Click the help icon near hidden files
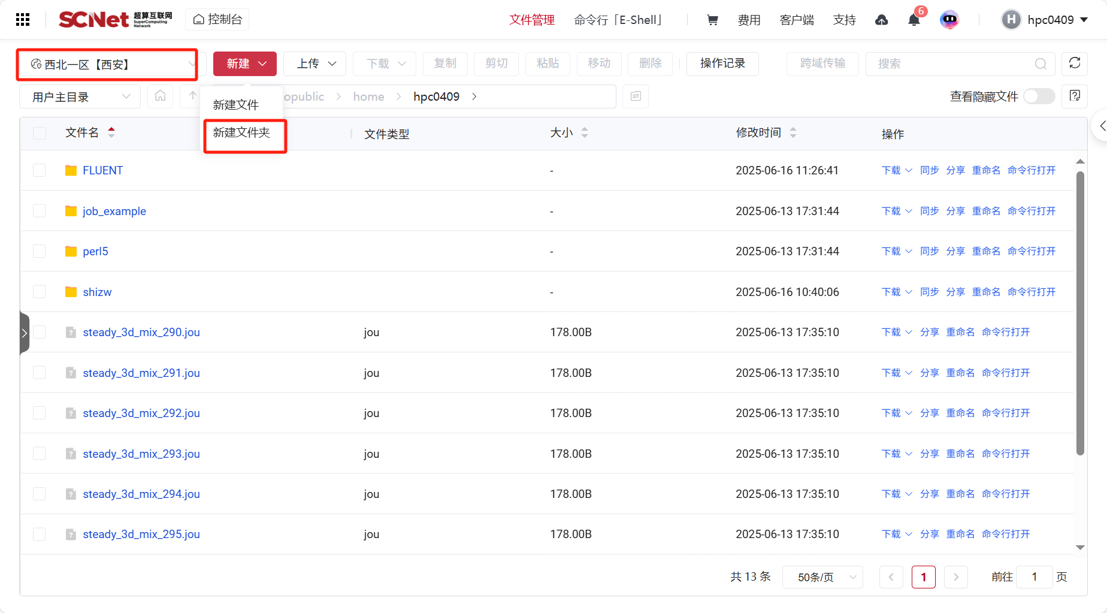1107x613 pixels. (1074, 96)
